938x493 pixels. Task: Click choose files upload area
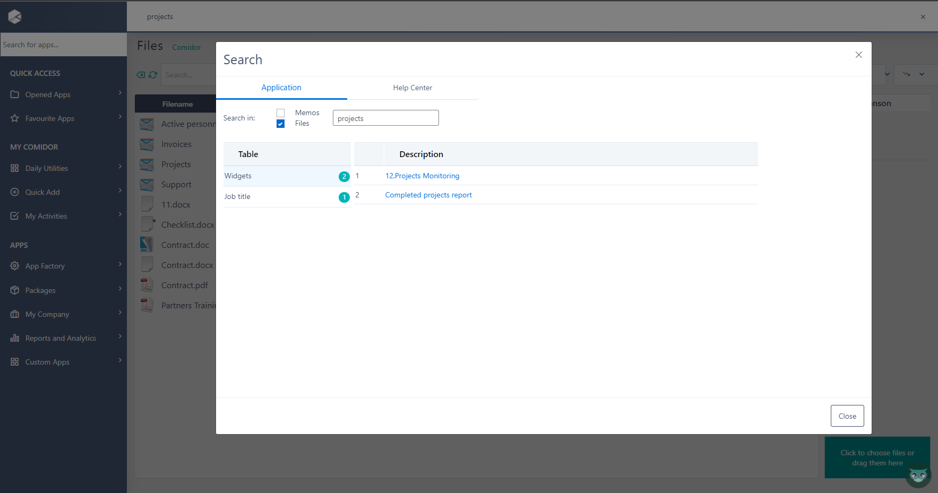click(x=877, y=457)
